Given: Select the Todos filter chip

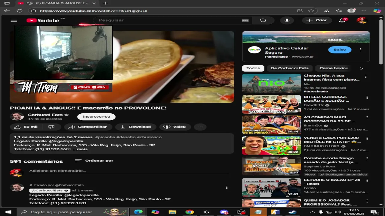Looking at the screenshot, I should point(253,68).
